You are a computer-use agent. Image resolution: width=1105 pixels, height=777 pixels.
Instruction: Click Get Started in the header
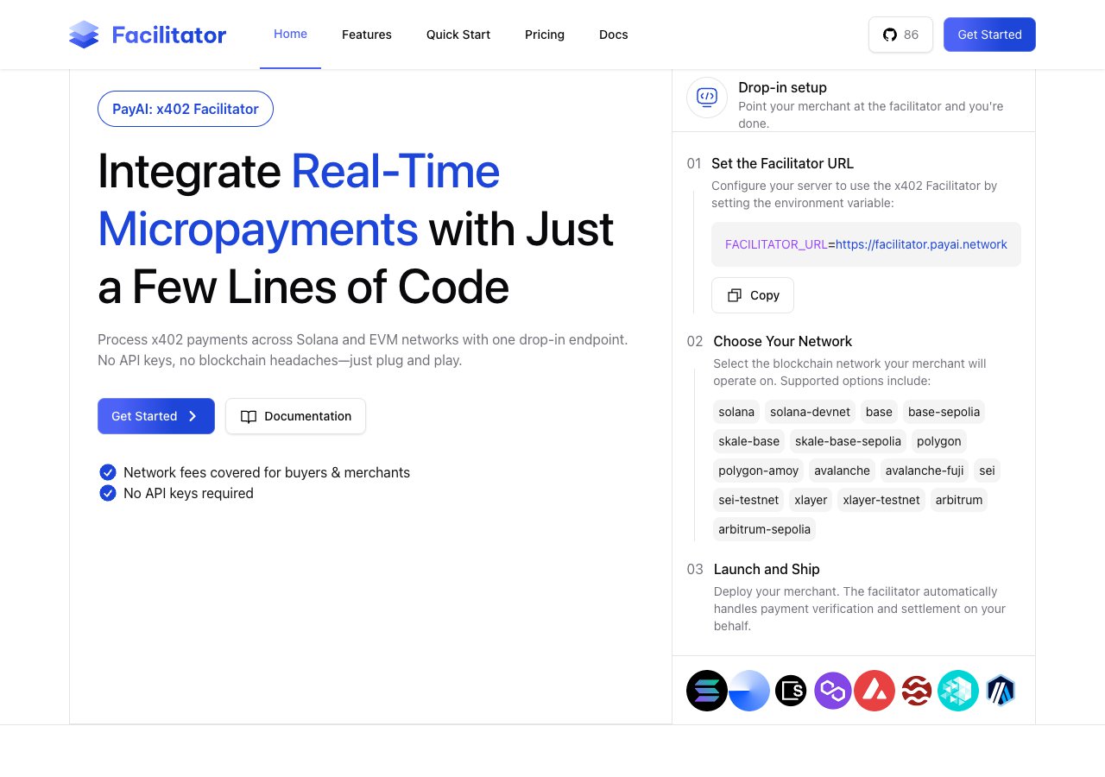[x=989, y=35]
